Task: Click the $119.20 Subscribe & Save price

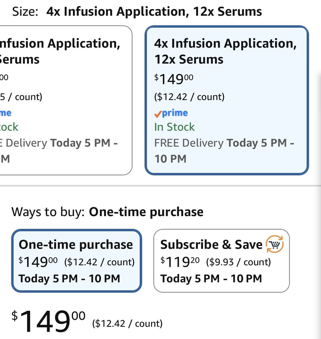Action: coord(180,262)
